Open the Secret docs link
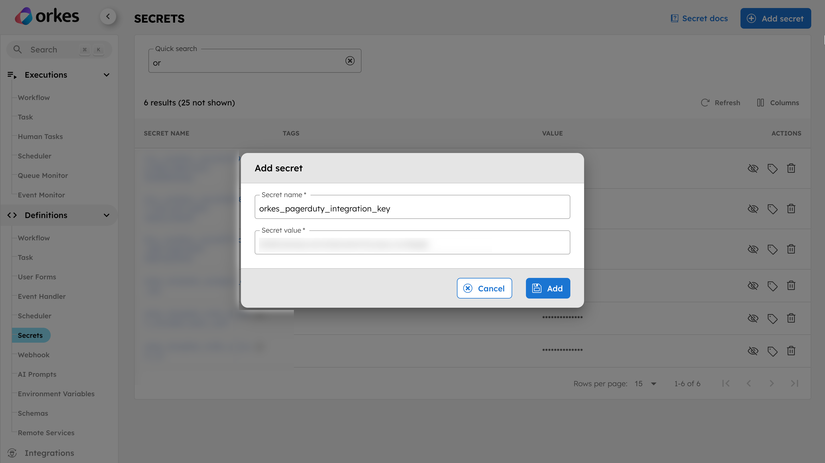The width and height of the screenshot is (825, 463). 700,18
